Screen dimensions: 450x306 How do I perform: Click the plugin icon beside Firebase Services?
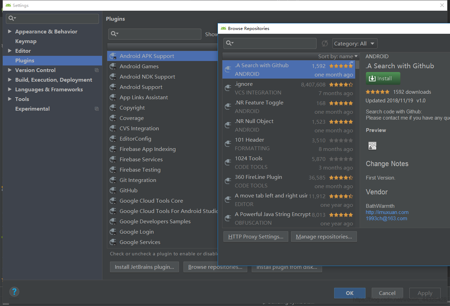(x=113, y=159)
